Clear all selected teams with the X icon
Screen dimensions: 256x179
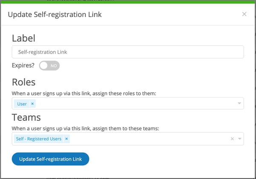point(232,139)
